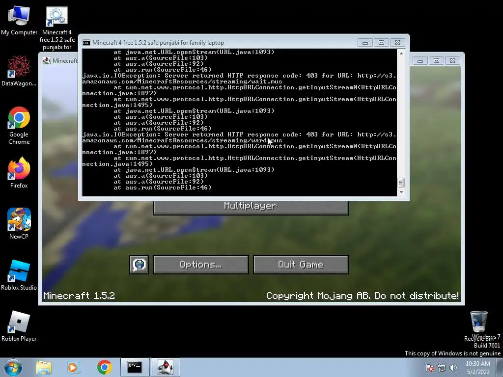Switch to command prompt taskbar button
Viewport: 503px width, 377px height.
[135, 367]
